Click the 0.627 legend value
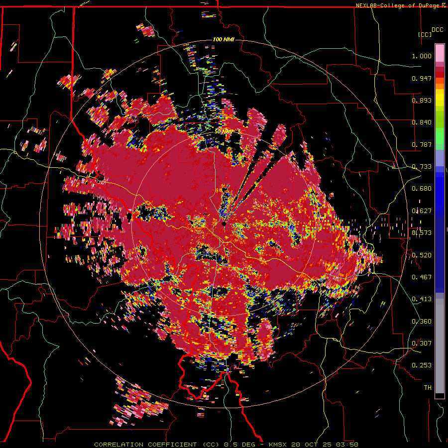This screenshot has height=448, width=448. pyautogui.click(x=422, y=211)
